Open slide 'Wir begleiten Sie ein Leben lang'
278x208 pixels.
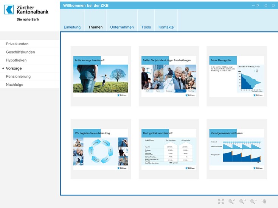pos(101,149)
